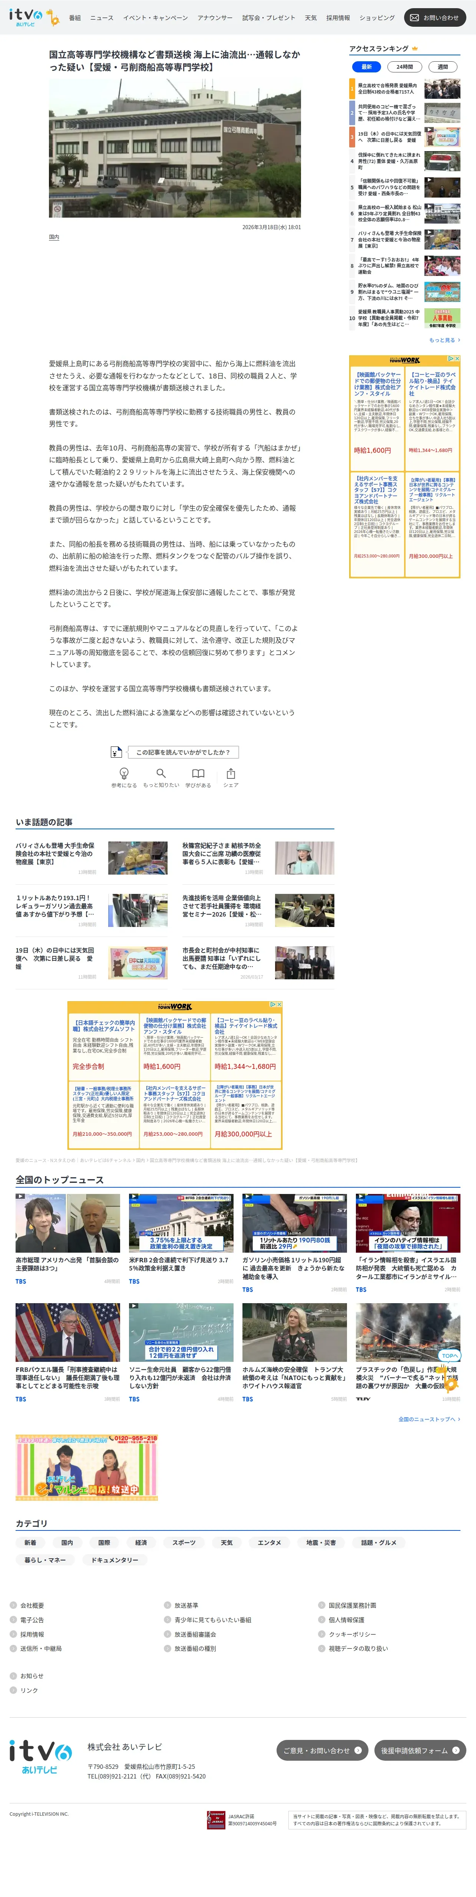476x1897 pixels.
Task: Click the 国内 tag under the article image
Action: click(54, 237)
